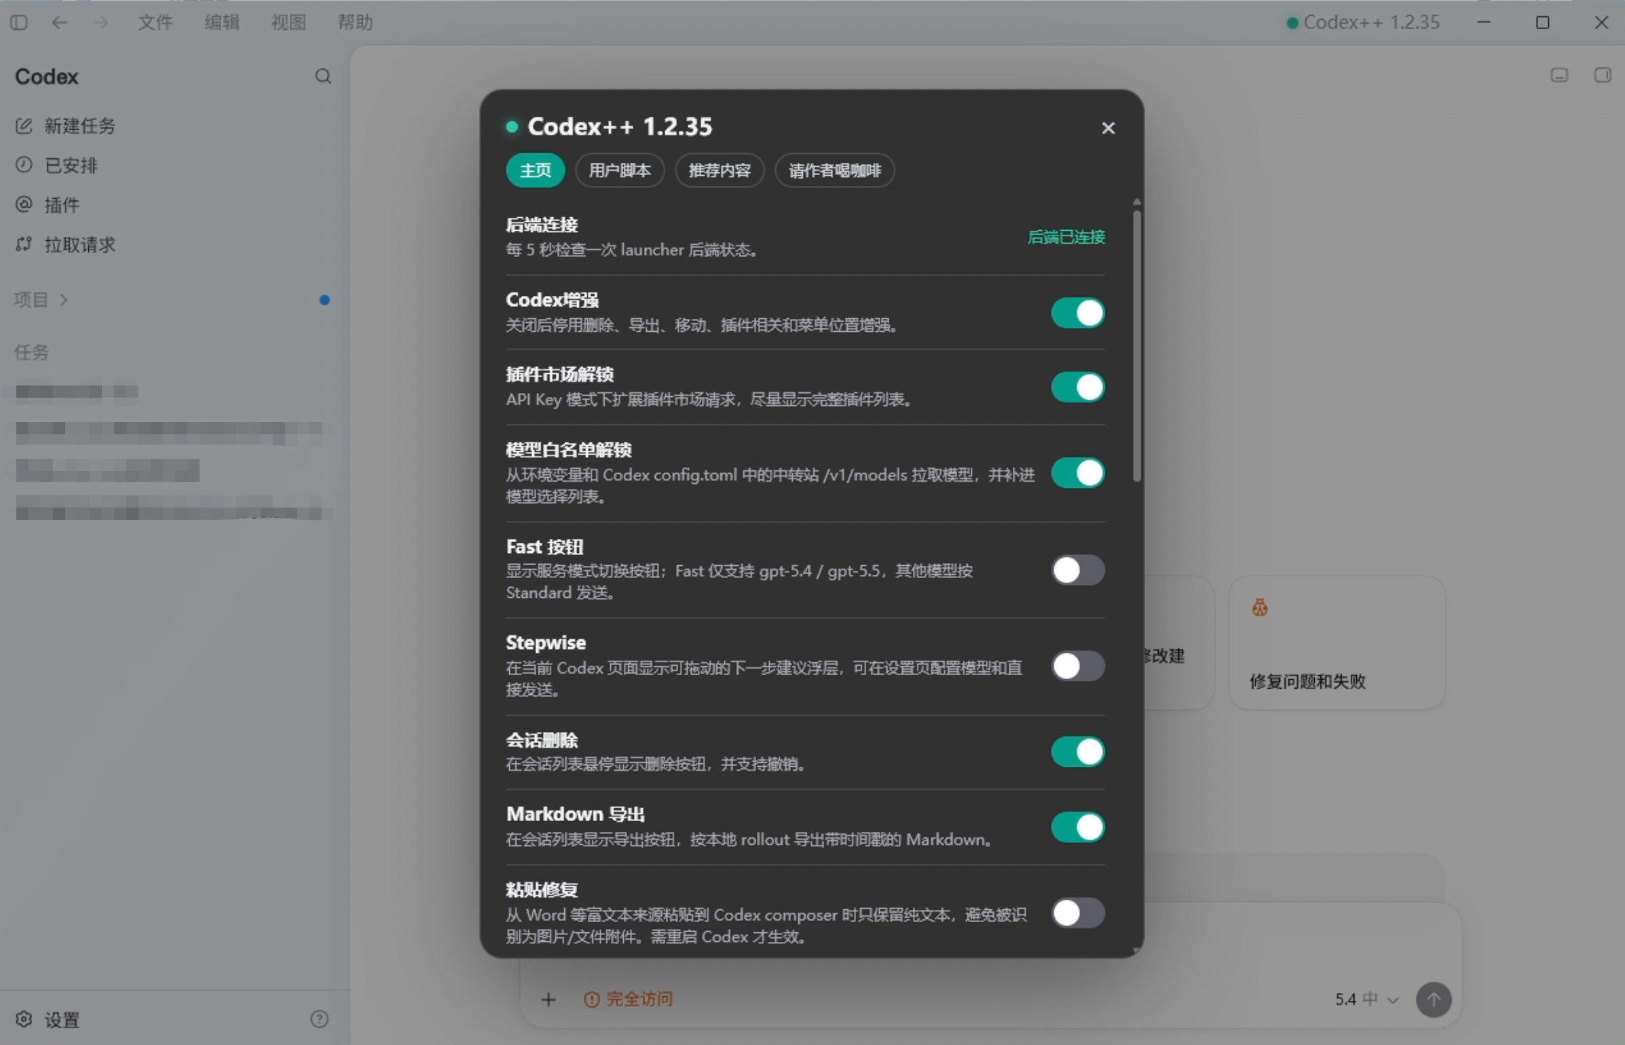Image resolution: width=1625 pixels, height=1045 pixels.
Task: Open the 视图 menu
Action: pyautogui.click(x=288, y=22)
